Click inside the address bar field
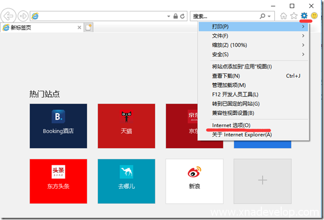324x220 pixels. click(x=107, y=16)
